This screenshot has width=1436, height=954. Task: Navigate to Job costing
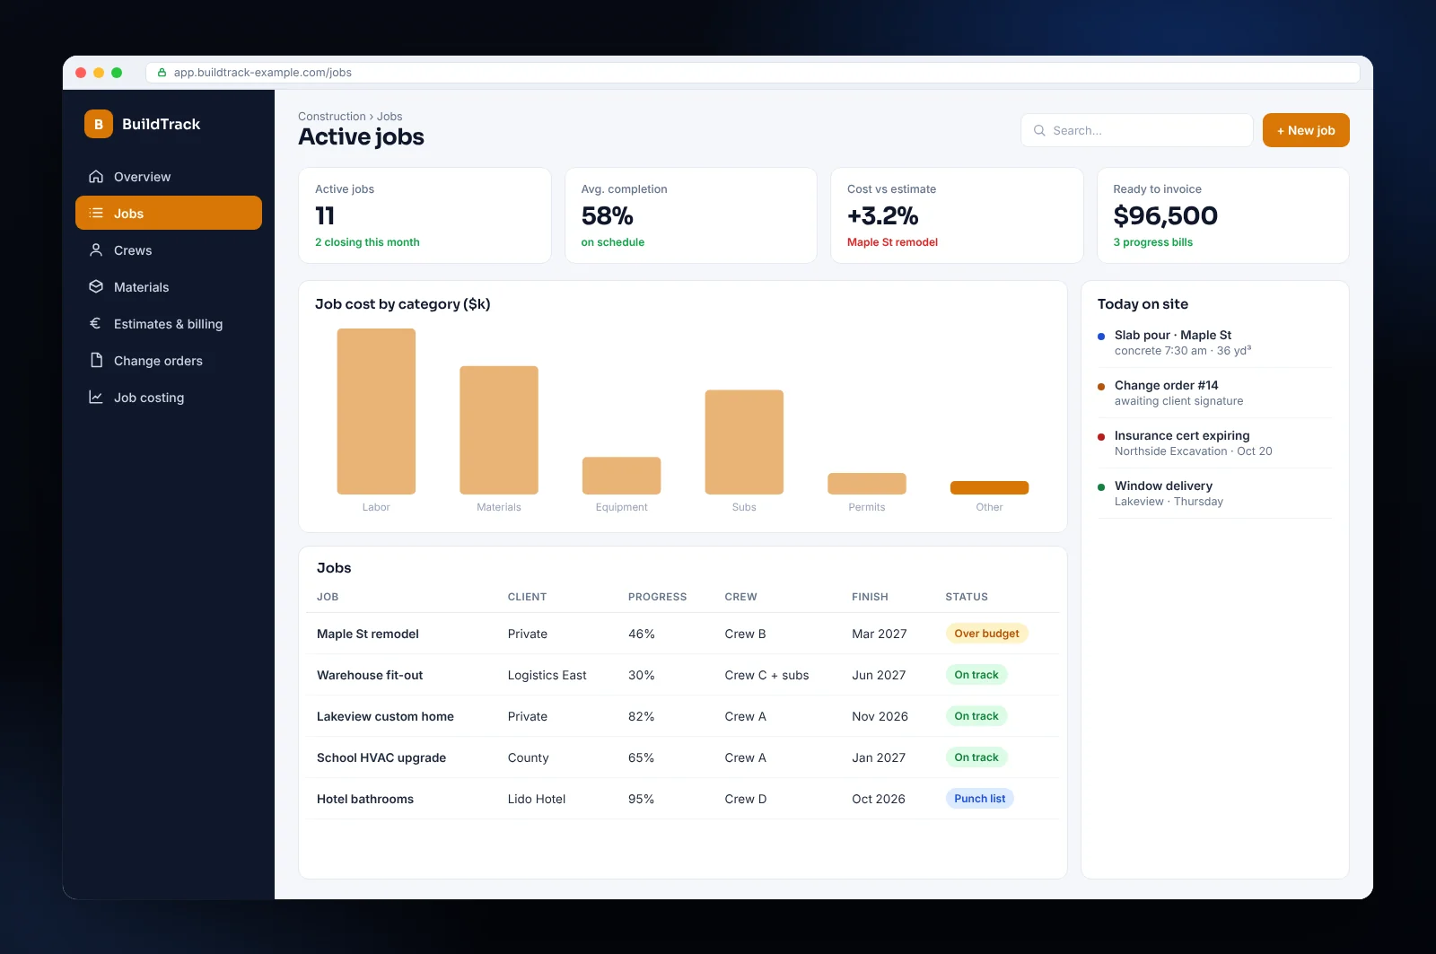click(x=169, y=398)
